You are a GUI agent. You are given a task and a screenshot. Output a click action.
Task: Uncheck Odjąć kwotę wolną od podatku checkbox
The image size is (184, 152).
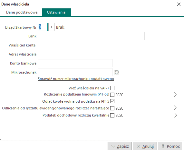pos(112,101)
